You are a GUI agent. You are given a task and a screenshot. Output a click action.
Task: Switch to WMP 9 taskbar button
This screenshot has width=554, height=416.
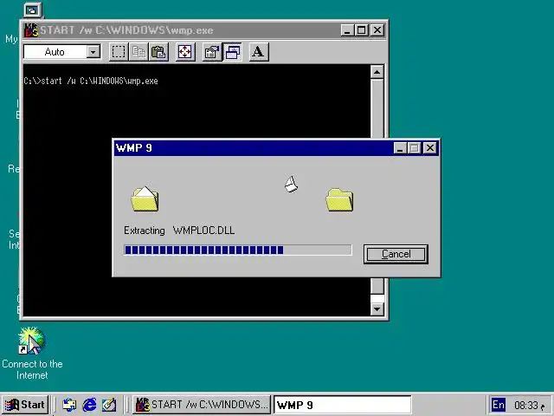pos(343,405)
